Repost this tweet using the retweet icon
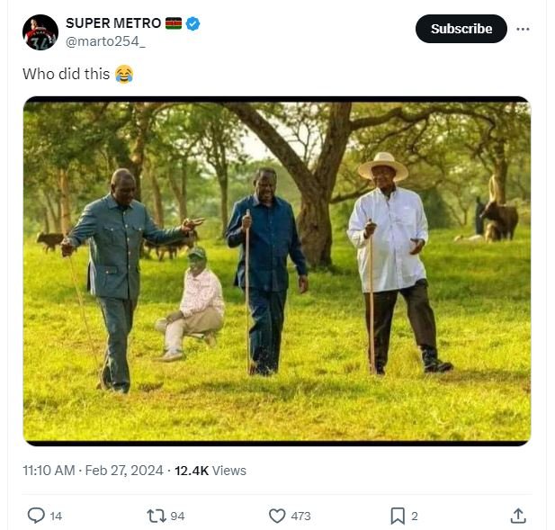 click(x=156, y=516)
